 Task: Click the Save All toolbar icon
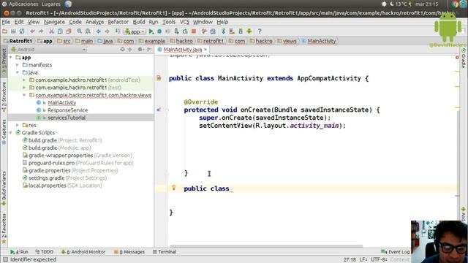(13, 31)
